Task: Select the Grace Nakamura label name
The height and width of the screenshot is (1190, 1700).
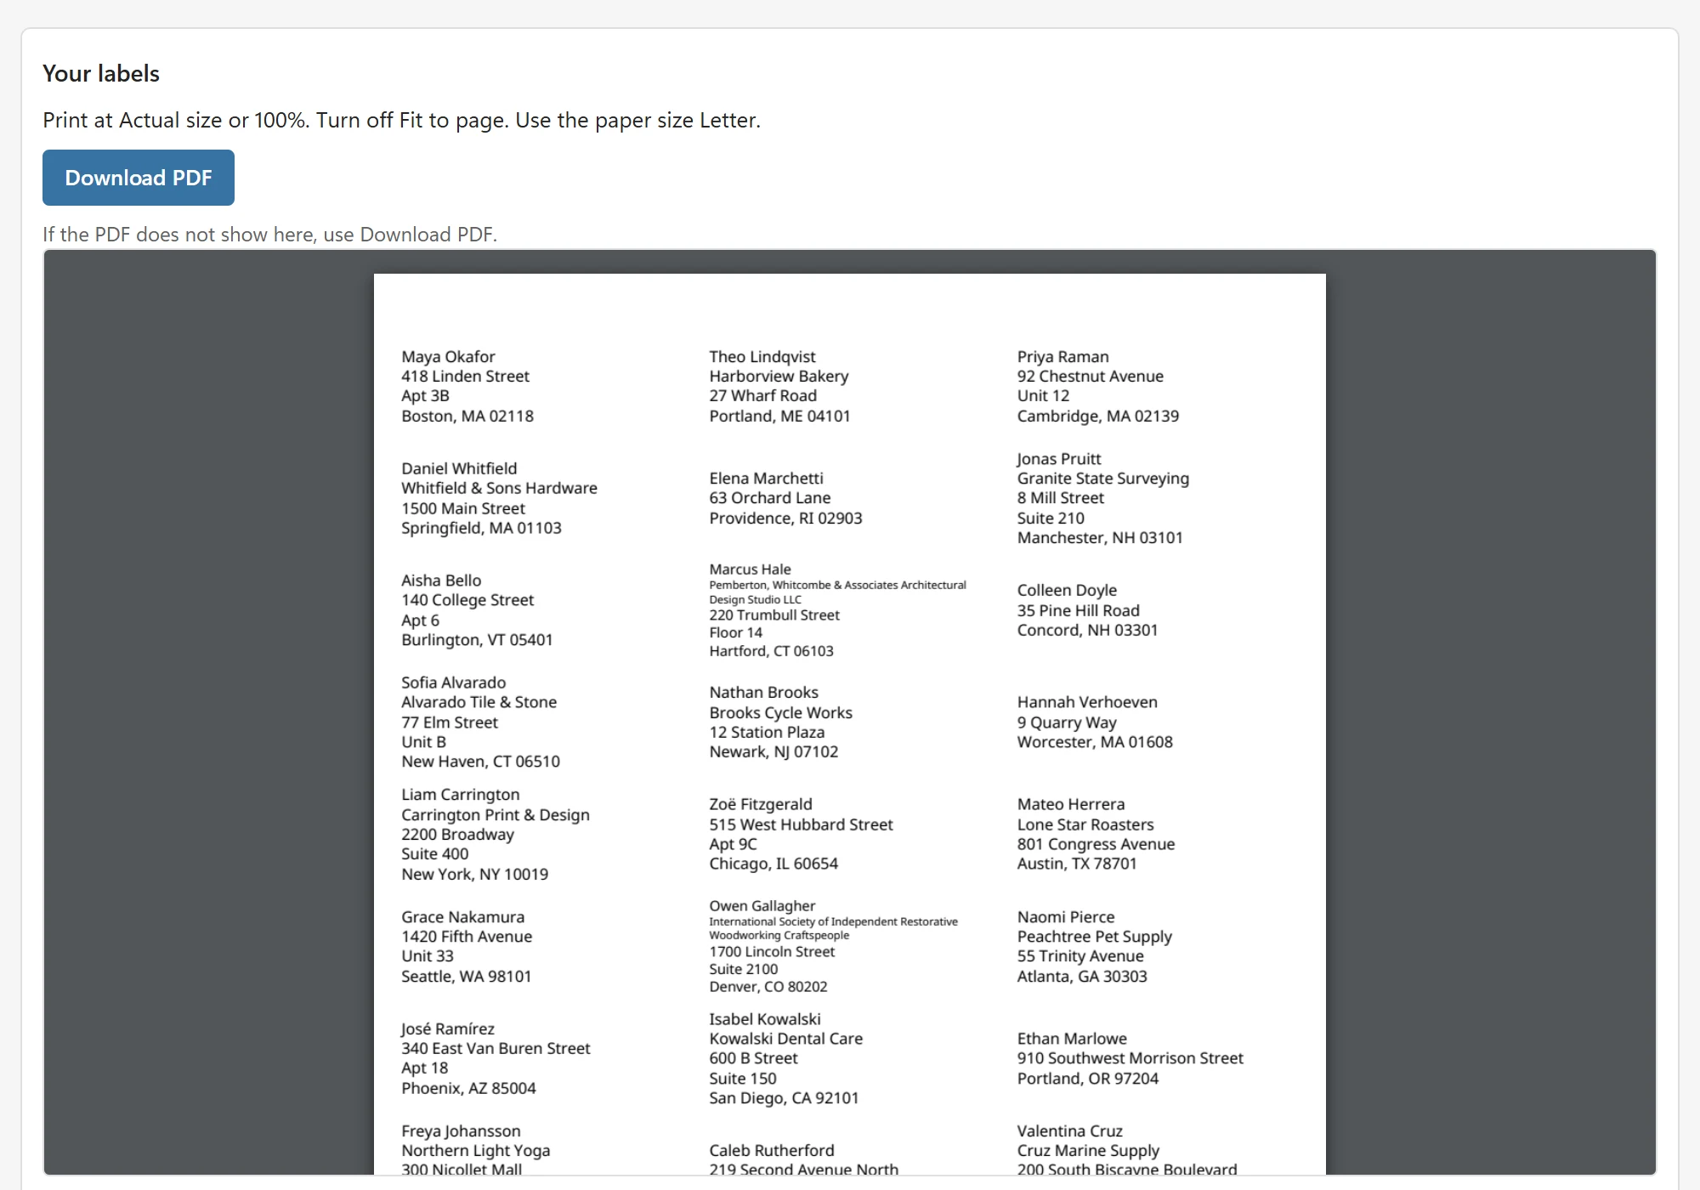Action: point(462,917)
